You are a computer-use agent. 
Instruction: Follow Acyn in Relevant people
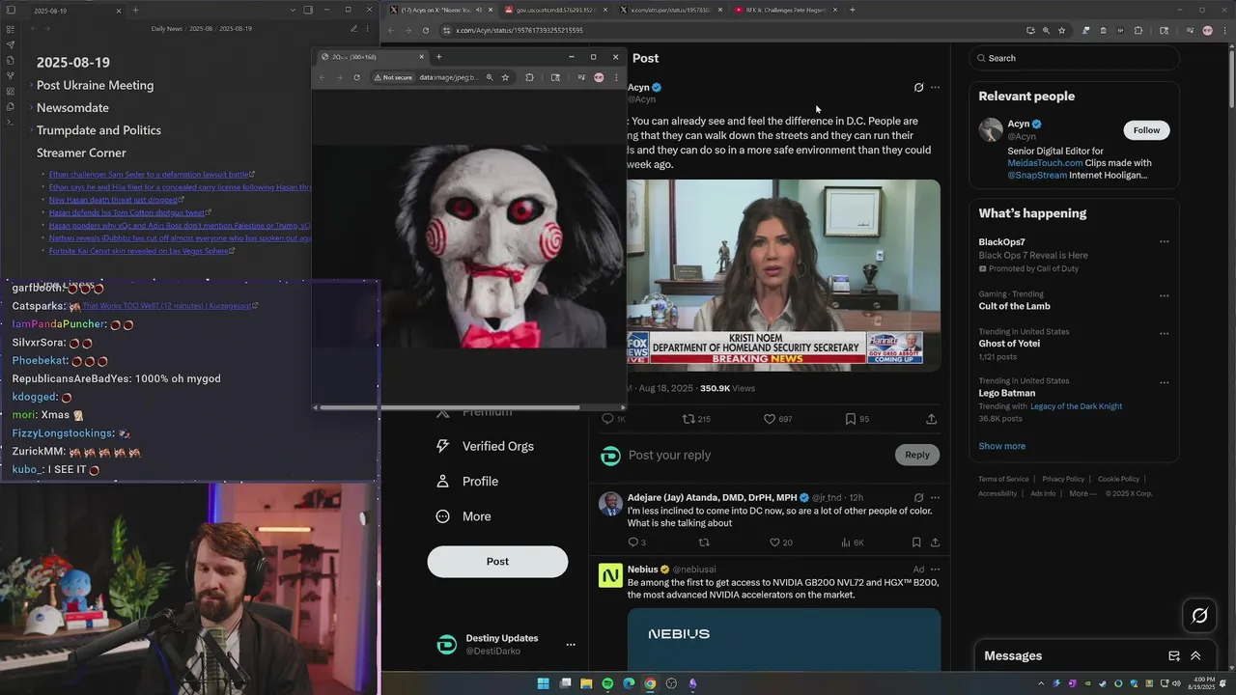[x=1146, y=130]
